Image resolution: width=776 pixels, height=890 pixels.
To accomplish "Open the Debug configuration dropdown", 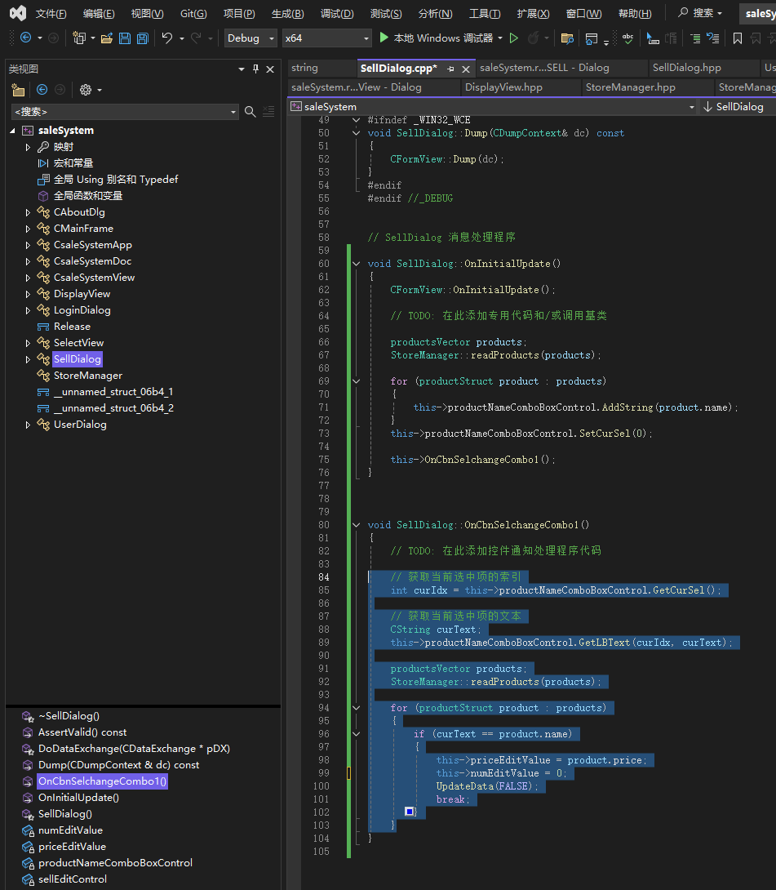I will coord(270,38).
